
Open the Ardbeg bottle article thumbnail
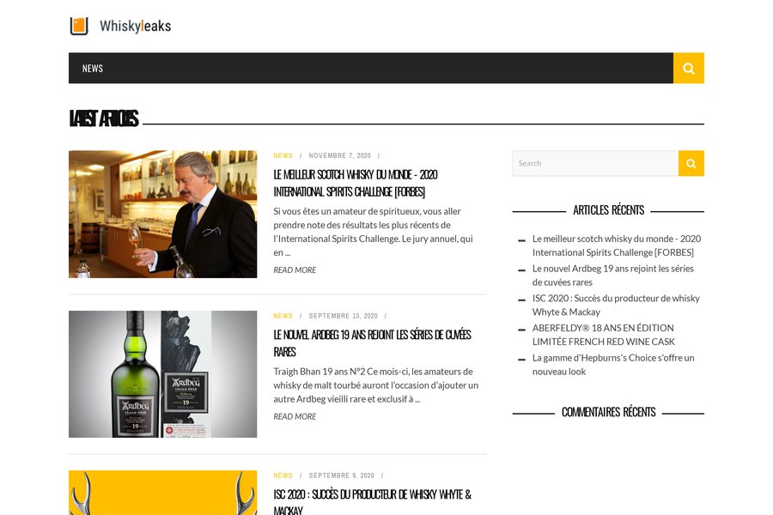(x=162, y=374)
